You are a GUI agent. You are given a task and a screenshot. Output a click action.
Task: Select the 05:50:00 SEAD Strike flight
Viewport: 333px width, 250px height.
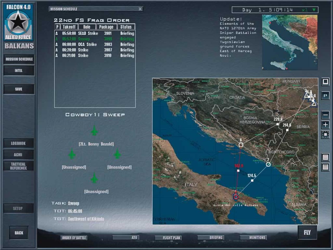(95, 33)
